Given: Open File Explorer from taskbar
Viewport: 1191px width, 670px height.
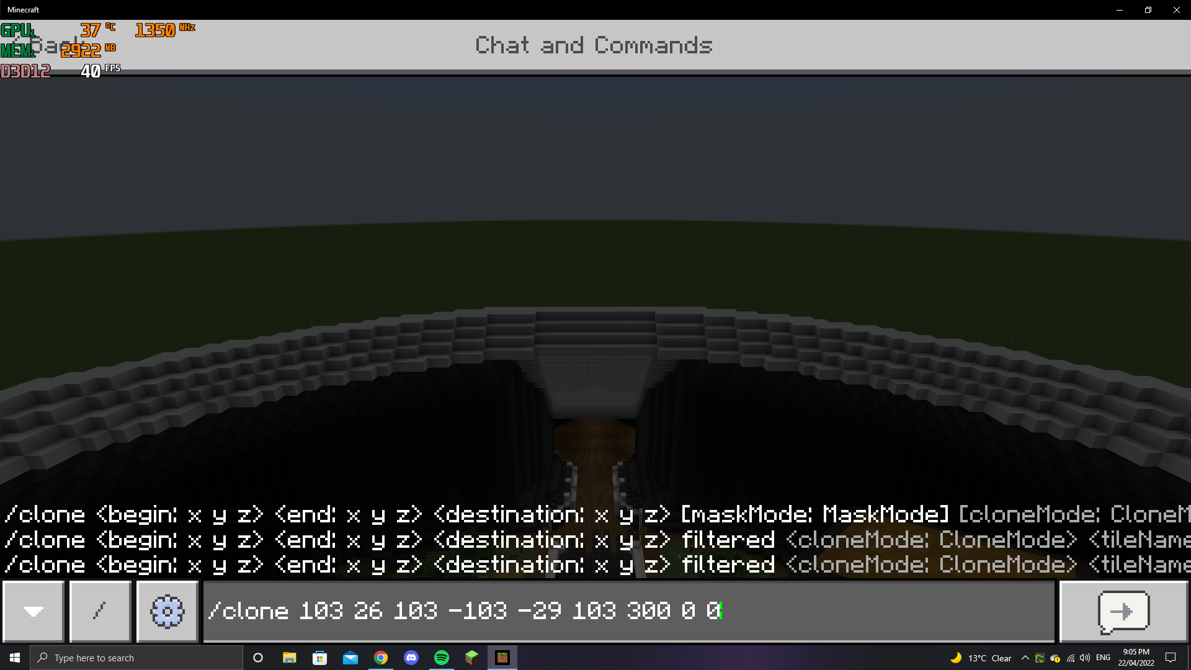Looking at the screenshot, I should [289, 658].
